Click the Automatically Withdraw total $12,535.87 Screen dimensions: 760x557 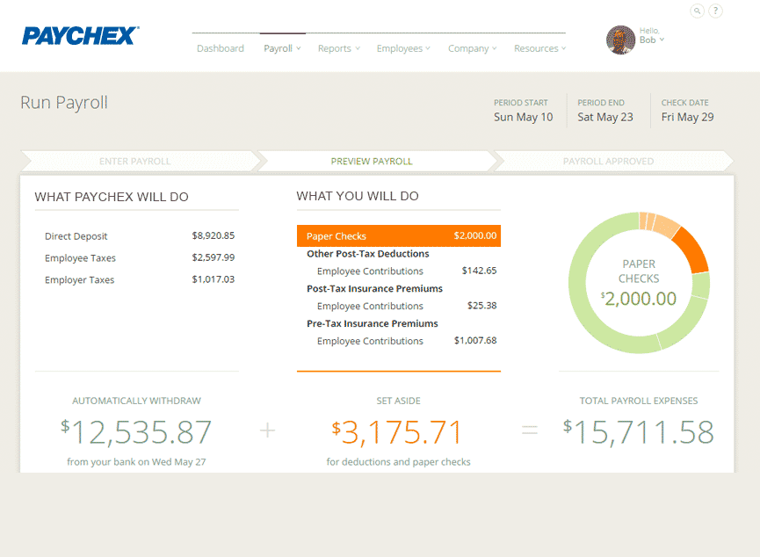pos(136,432)
